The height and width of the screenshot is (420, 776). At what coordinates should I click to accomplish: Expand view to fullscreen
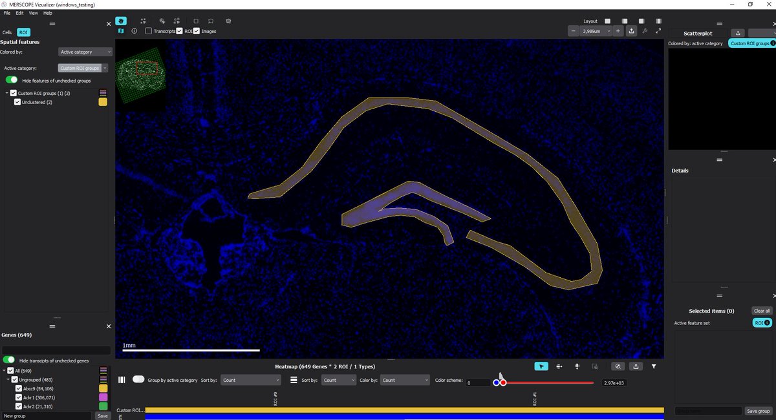tap(658, 31)
